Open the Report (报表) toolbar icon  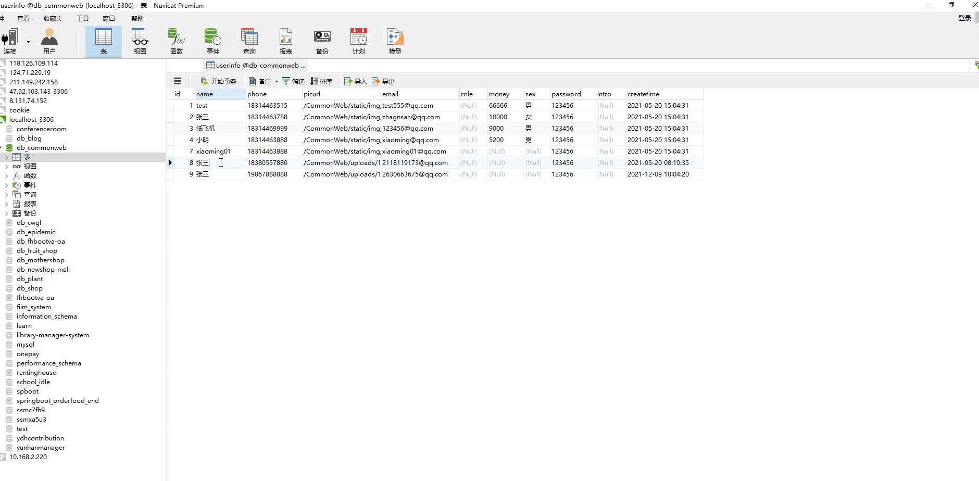(x=286, y=42)
